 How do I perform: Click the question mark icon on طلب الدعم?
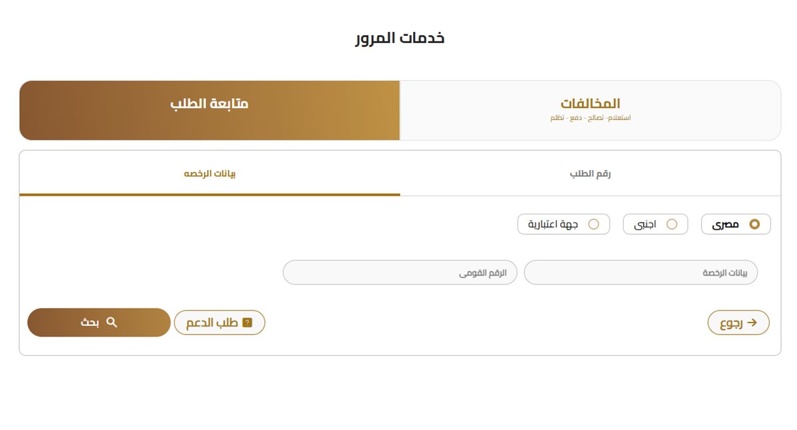point(248,322)
